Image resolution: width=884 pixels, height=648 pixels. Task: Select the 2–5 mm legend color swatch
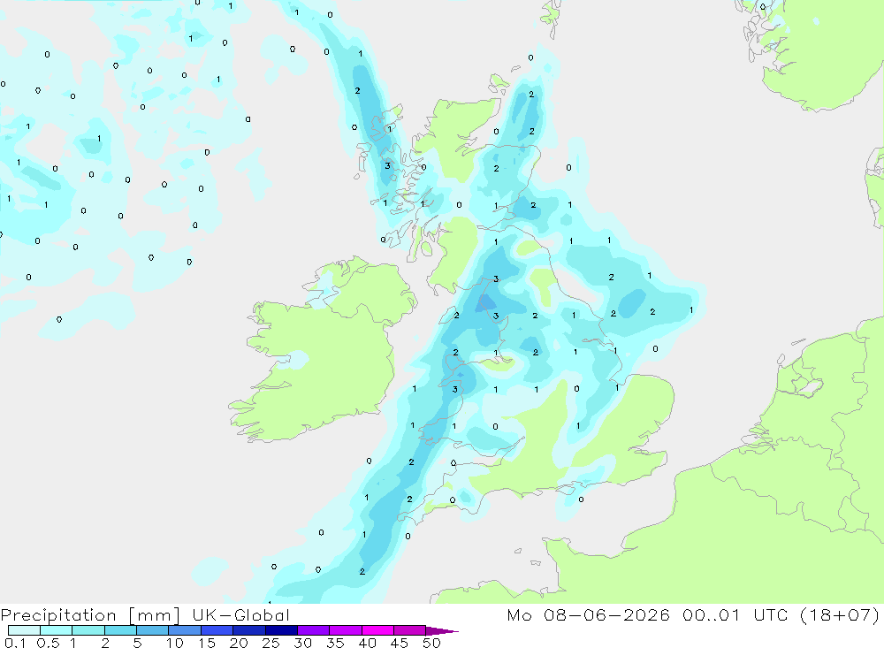coord(120,630)
